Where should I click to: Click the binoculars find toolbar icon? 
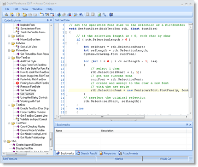pos(81,15)
